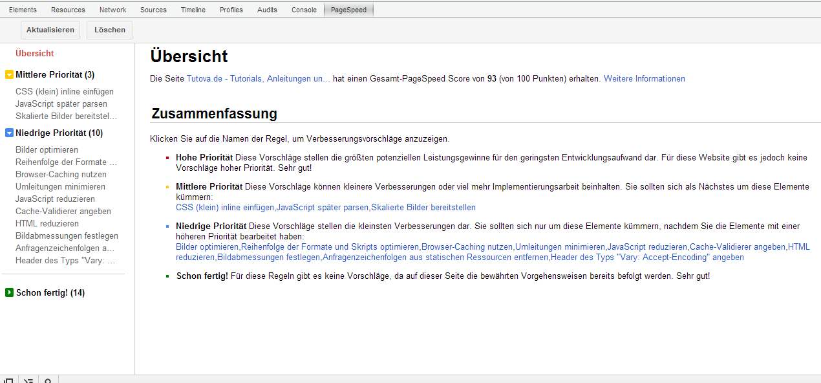
Task: Click summary link JavaScript reduzieren
Action: point(647,246)
